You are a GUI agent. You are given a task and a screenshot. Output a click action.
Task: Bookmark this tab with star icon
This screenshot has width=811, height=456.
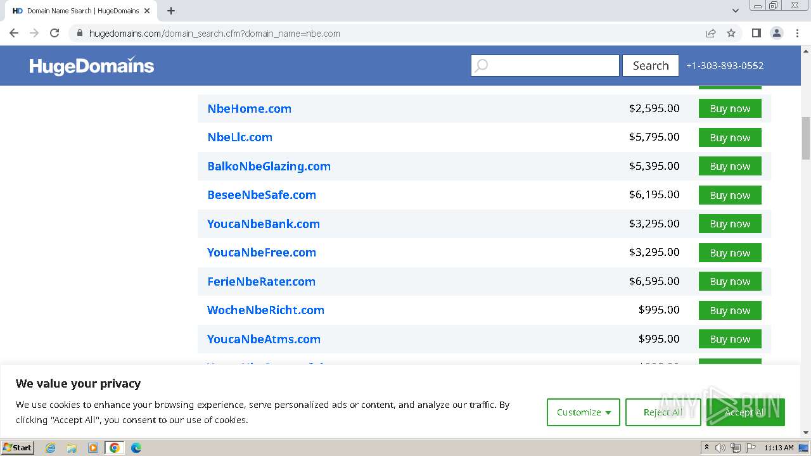pos(731,33)
